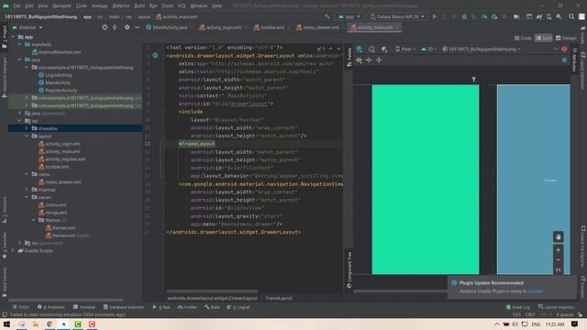Click the Palette vertical tab in the design panel
Viewport: 587px width, 330px height.
tap(349, 57)
